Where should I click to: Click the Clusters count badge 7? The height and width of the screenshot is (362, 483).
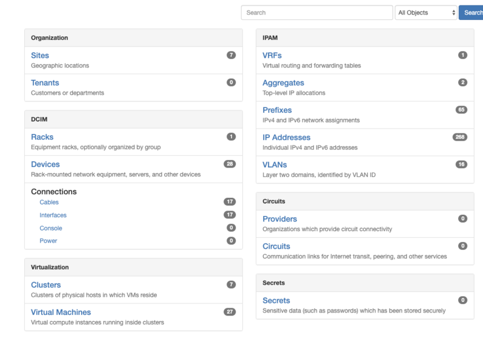tap(231, 285)
